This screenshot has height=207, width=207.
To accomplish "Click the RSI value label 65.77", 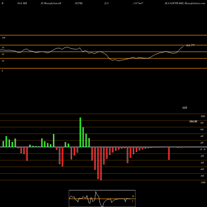I will pyautogui.click(x=190, y=45).
